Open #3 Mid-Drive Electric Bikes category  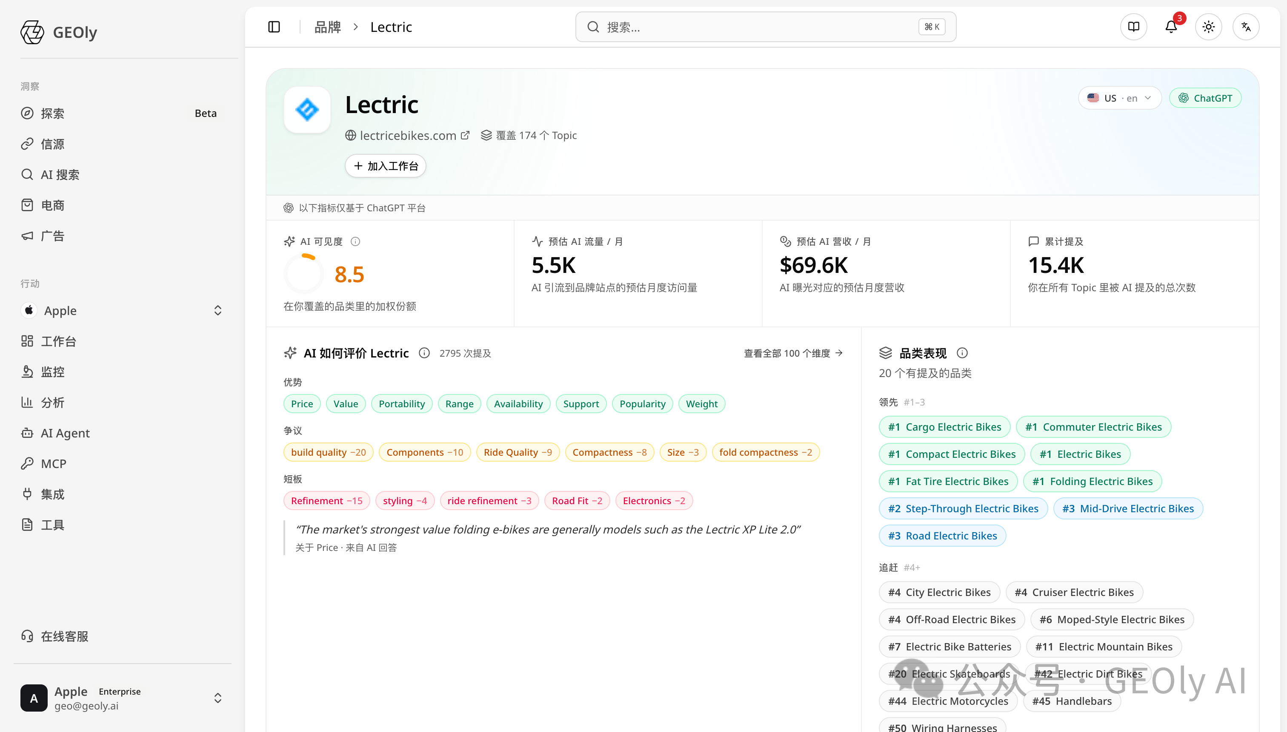1128,508
